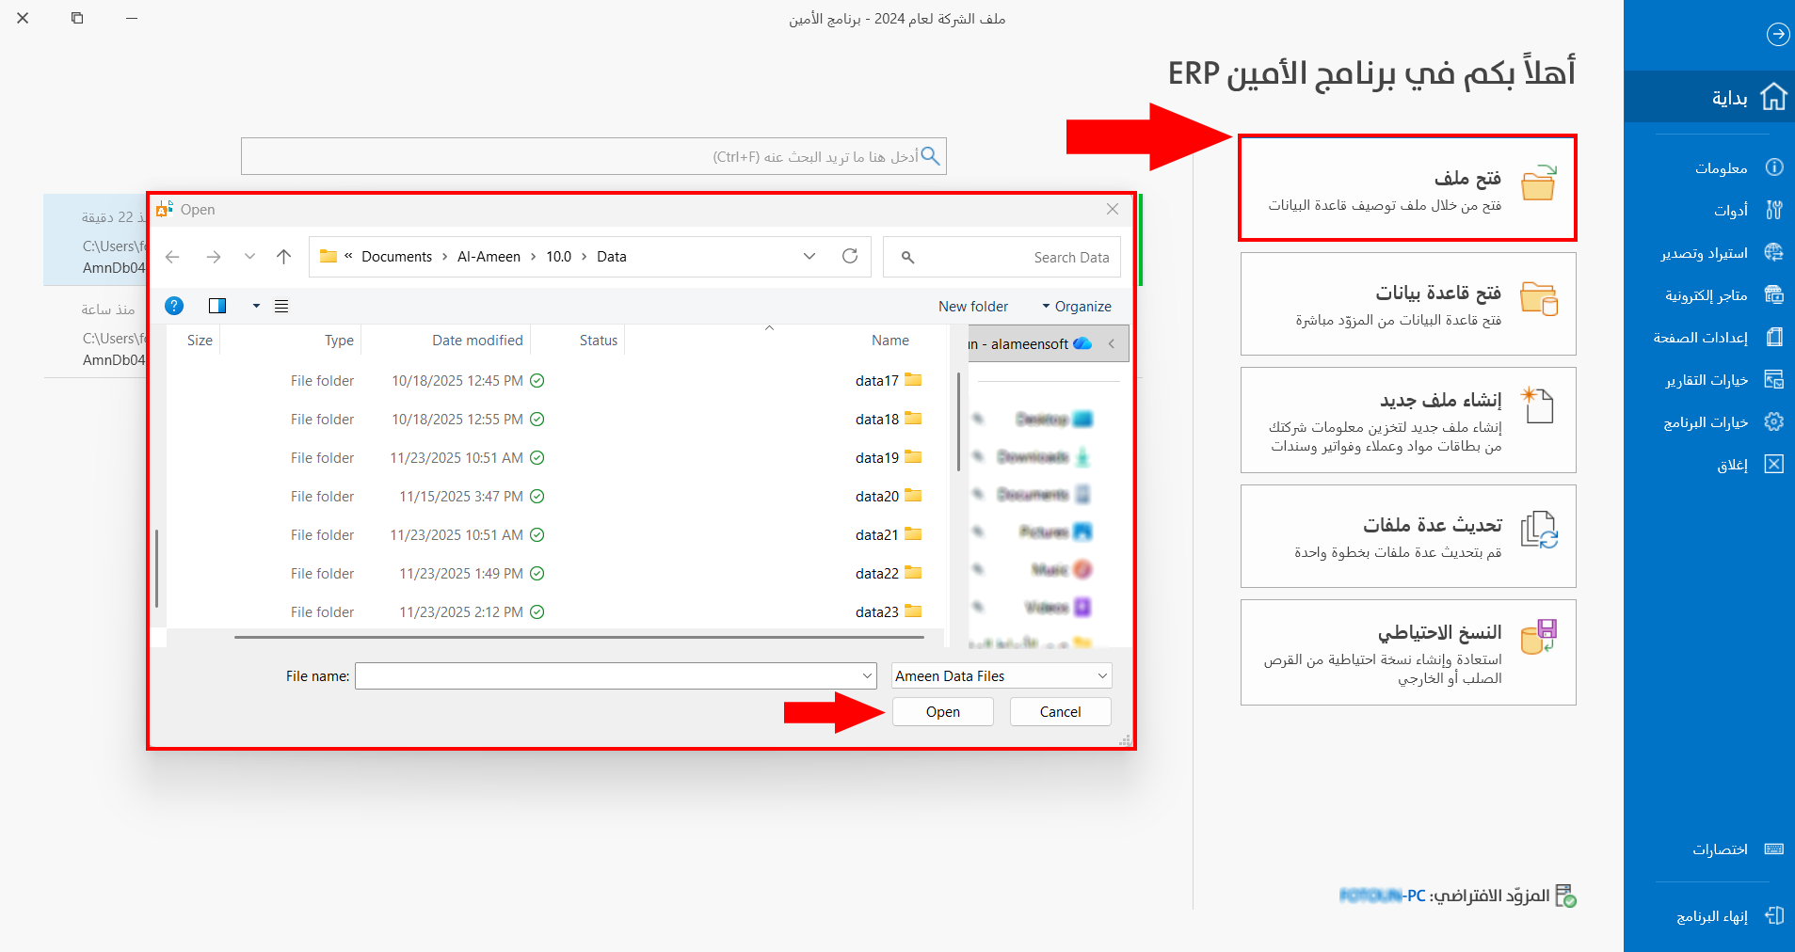This screenshot has height=952, width=1795.
Task: Click the refresh icon in dialog address bar
Action: 850,257
